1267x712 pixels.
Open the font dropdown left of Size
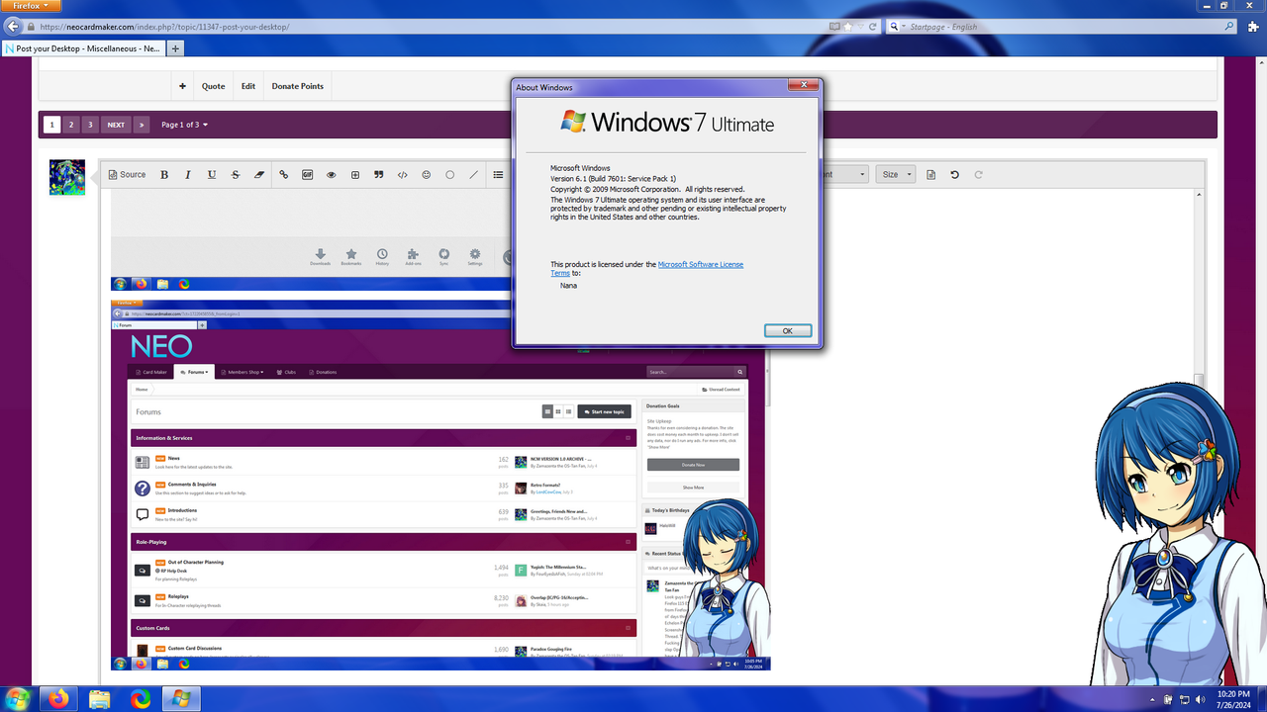(x=844, y=175)
